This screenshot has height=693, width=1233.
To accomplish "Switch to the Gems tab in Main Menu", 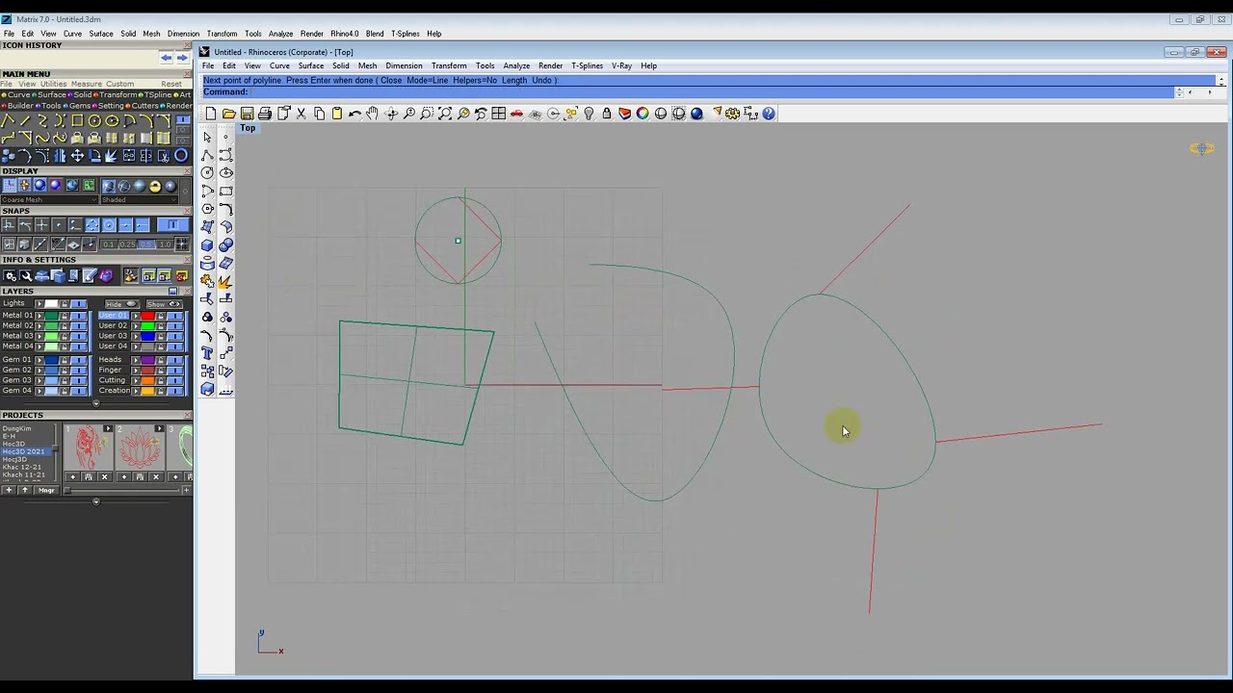I will (x=77, y=106).
